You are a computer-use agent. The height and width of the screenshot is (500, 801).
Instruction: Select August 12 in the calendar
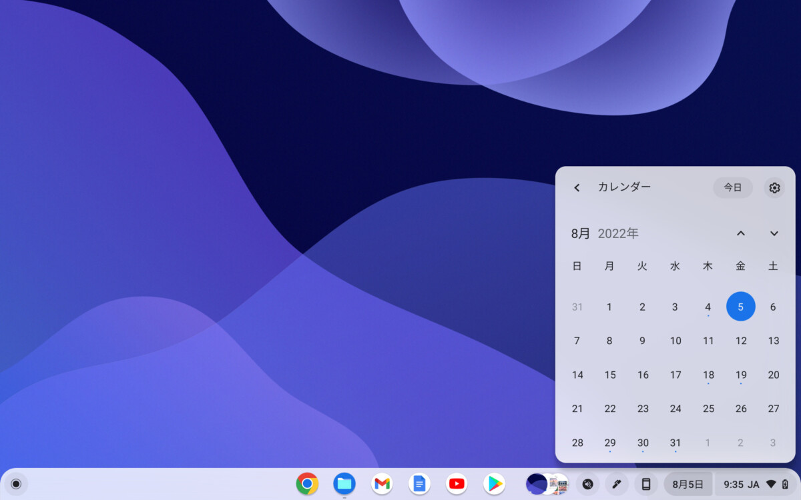(741, 341)
